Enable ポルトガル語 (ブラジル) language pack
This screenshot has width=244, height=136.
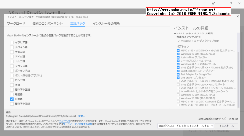coord(12,75)
